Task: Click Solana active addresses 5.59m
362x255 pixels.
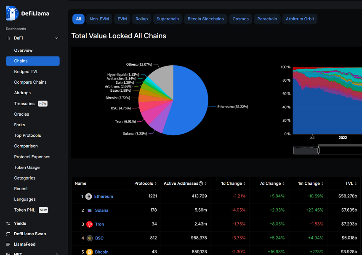Action: pyautogui.click(x=201, y=210)
